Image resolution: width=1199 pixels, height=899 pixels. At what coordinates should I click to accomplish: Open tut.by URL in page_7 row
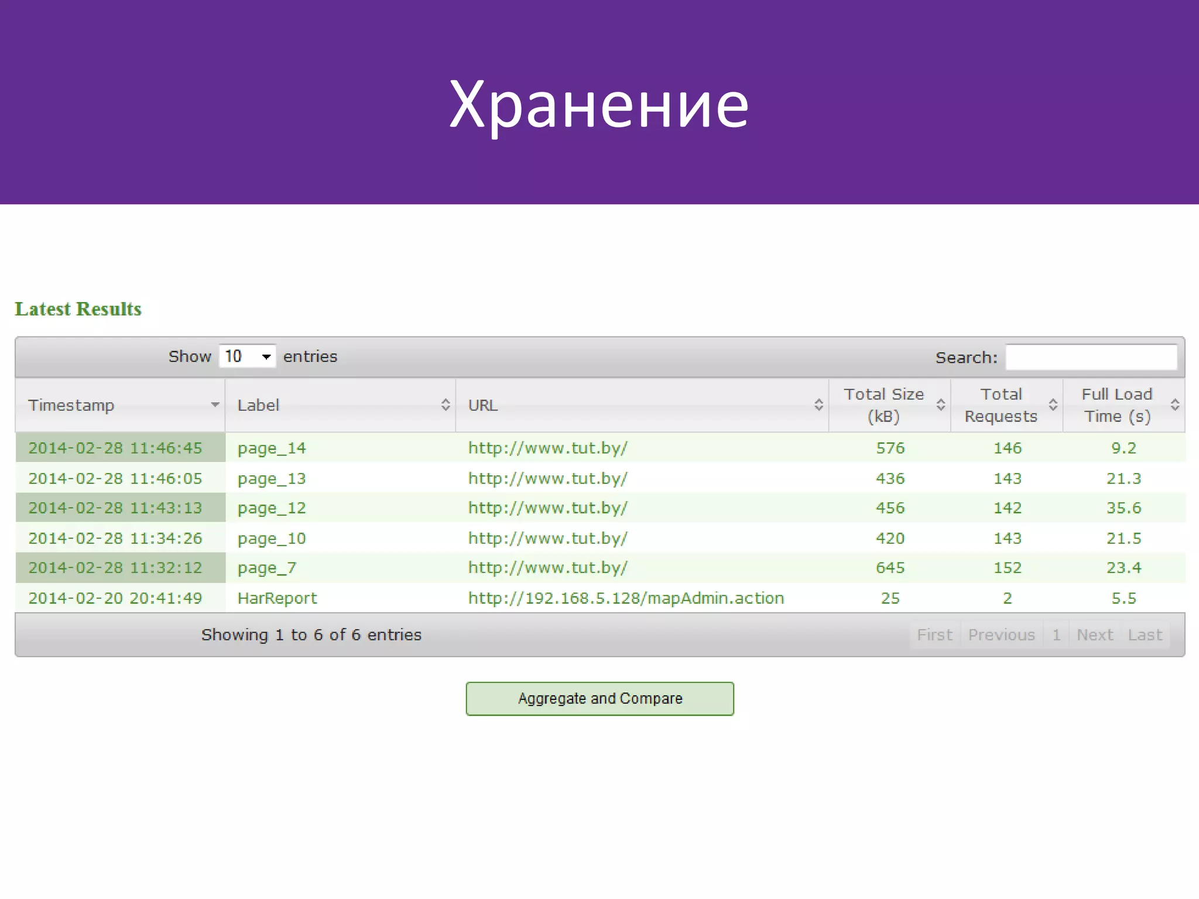tap(547, 568)
